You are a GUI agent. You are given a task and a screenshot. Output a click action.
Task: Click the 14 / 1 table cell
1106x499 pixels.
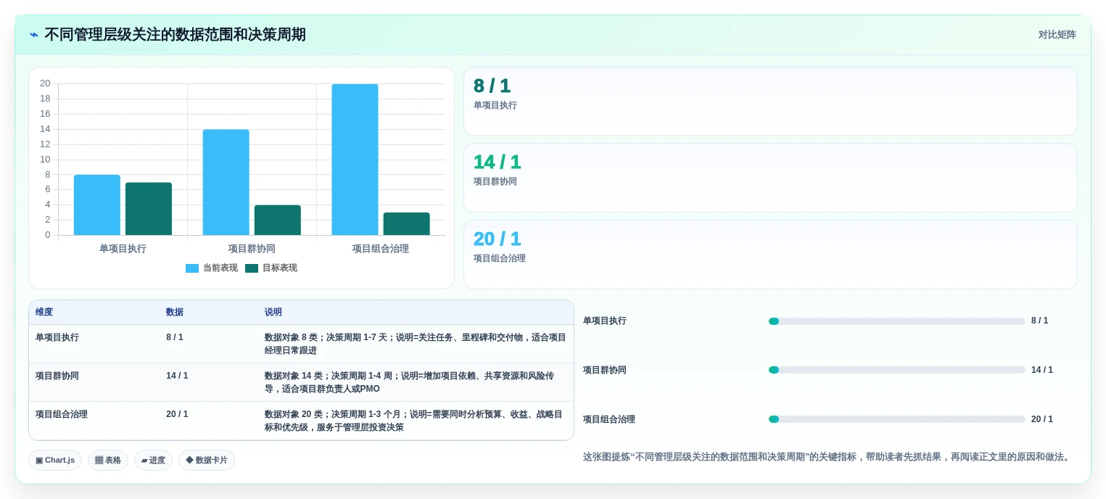coord(177,376)
